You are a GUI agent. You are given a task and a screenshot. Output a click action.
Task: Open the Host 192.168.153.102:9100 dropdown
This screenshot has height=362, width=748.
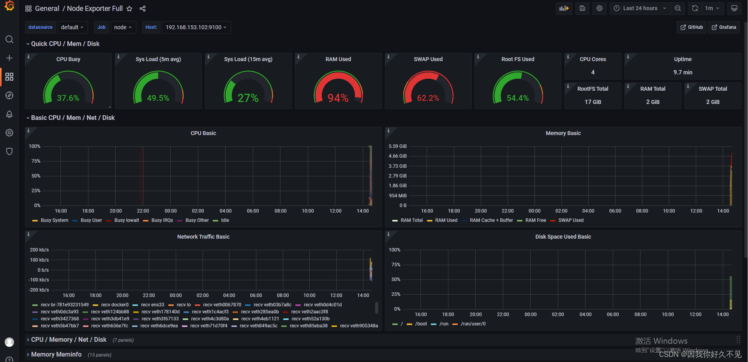196,27
